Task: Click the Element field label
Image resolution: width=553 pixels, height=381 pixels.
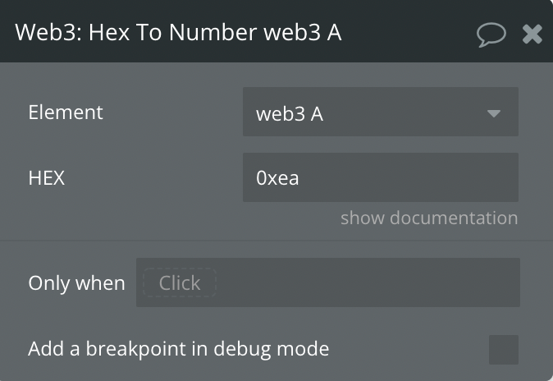Action: [x=66, y=112]
